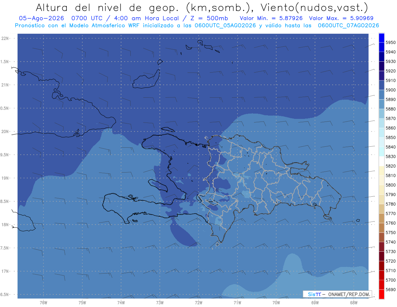The image size is (397, 307).
Task: Click the dark blue swatch between 5900 and 5910
Action: click(x=381, y=85)
